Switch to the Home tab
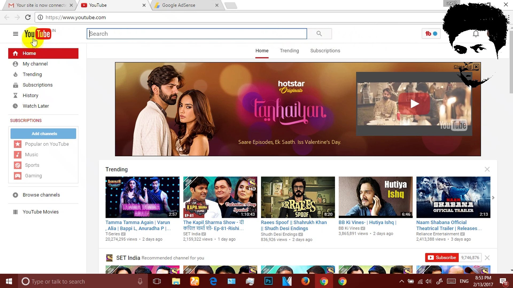Screen dimensions: 513x288 [x=262, y=51]
